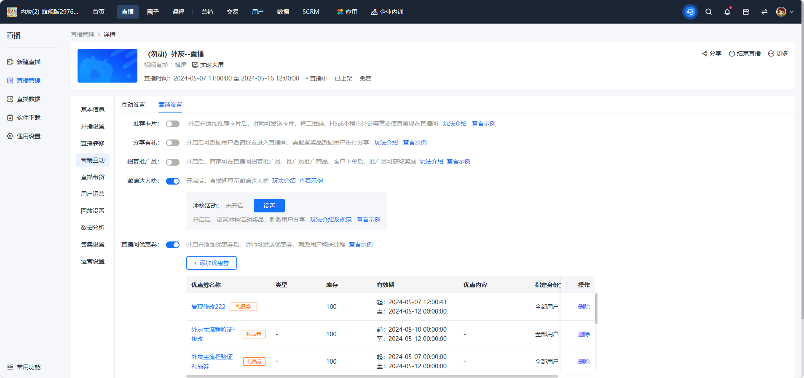Open the customer service headset icon
The width and height of the screenshot is (804, 378).
click(690, 12)
